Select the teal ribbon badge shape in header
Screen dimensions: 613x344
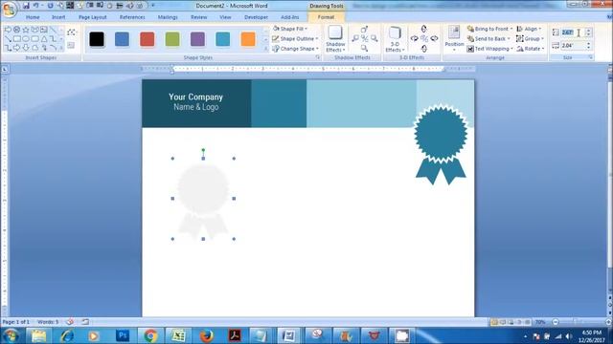click(x=441, y=143)
